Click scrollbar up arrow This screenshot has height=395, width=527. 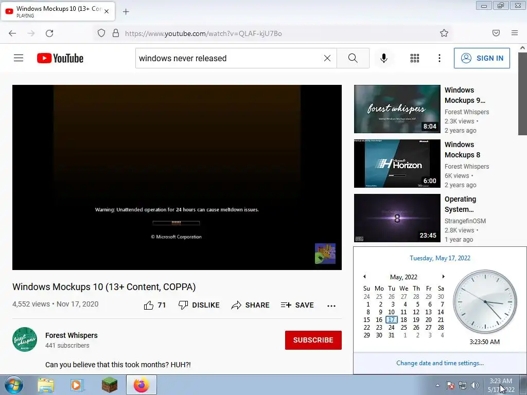[x=522, y=48]
